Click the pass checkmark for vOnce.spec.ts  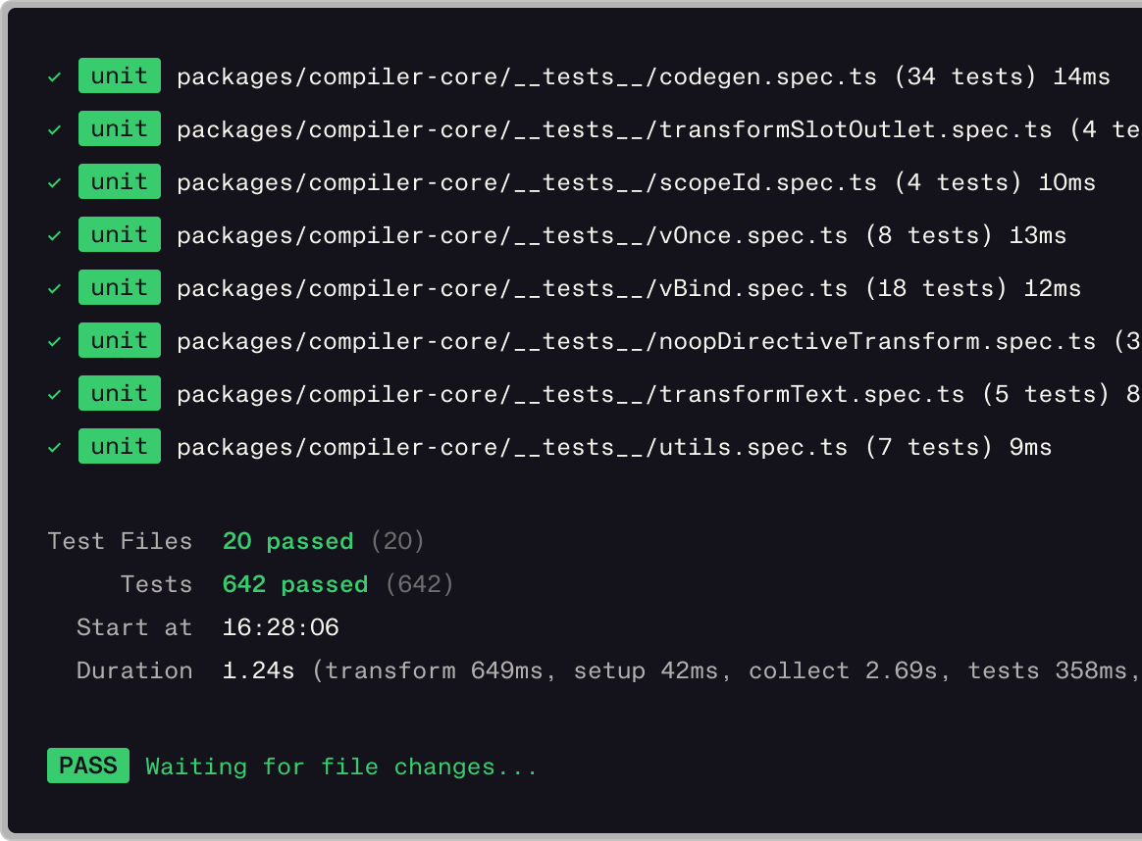[x=55, y=235]
